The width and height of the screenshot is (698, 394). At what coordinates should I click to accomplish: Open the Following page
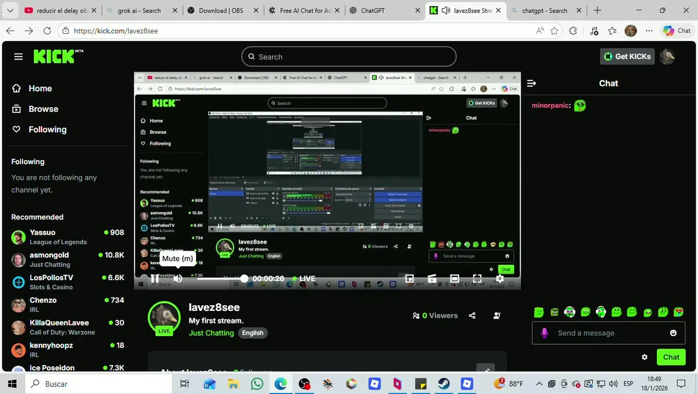39,130
